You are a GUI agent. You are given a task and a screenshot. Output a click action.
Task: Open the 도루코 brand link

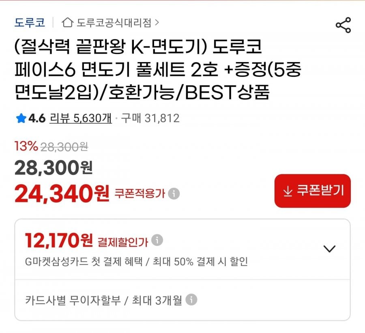pyautogui.click(x=30, y=22)
